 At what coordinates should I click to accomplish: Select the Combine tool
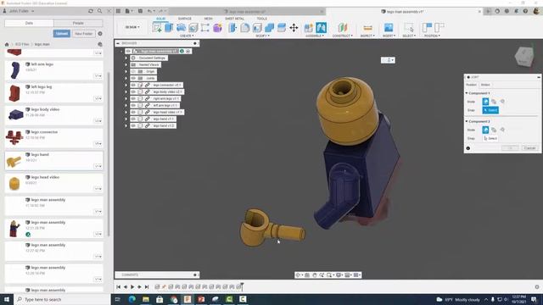click(269, 28)
